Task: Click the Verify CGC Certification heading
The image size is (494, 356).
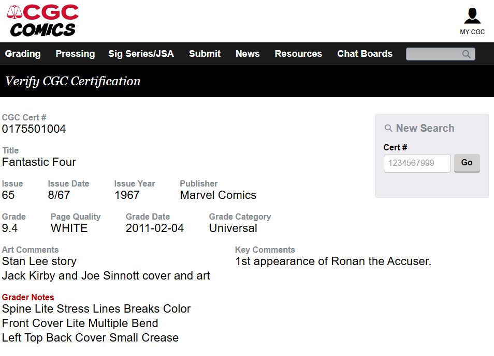Action: pyautogui.click(x=73, y=81)
